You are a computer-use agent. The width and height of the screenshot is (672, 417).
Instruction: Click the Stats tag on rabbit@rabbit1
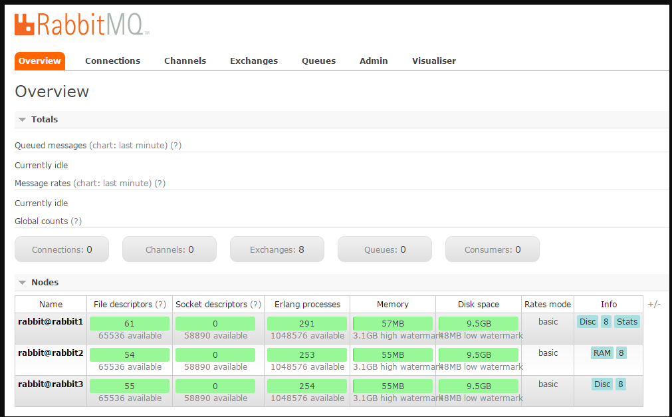[x=627, y=322]
